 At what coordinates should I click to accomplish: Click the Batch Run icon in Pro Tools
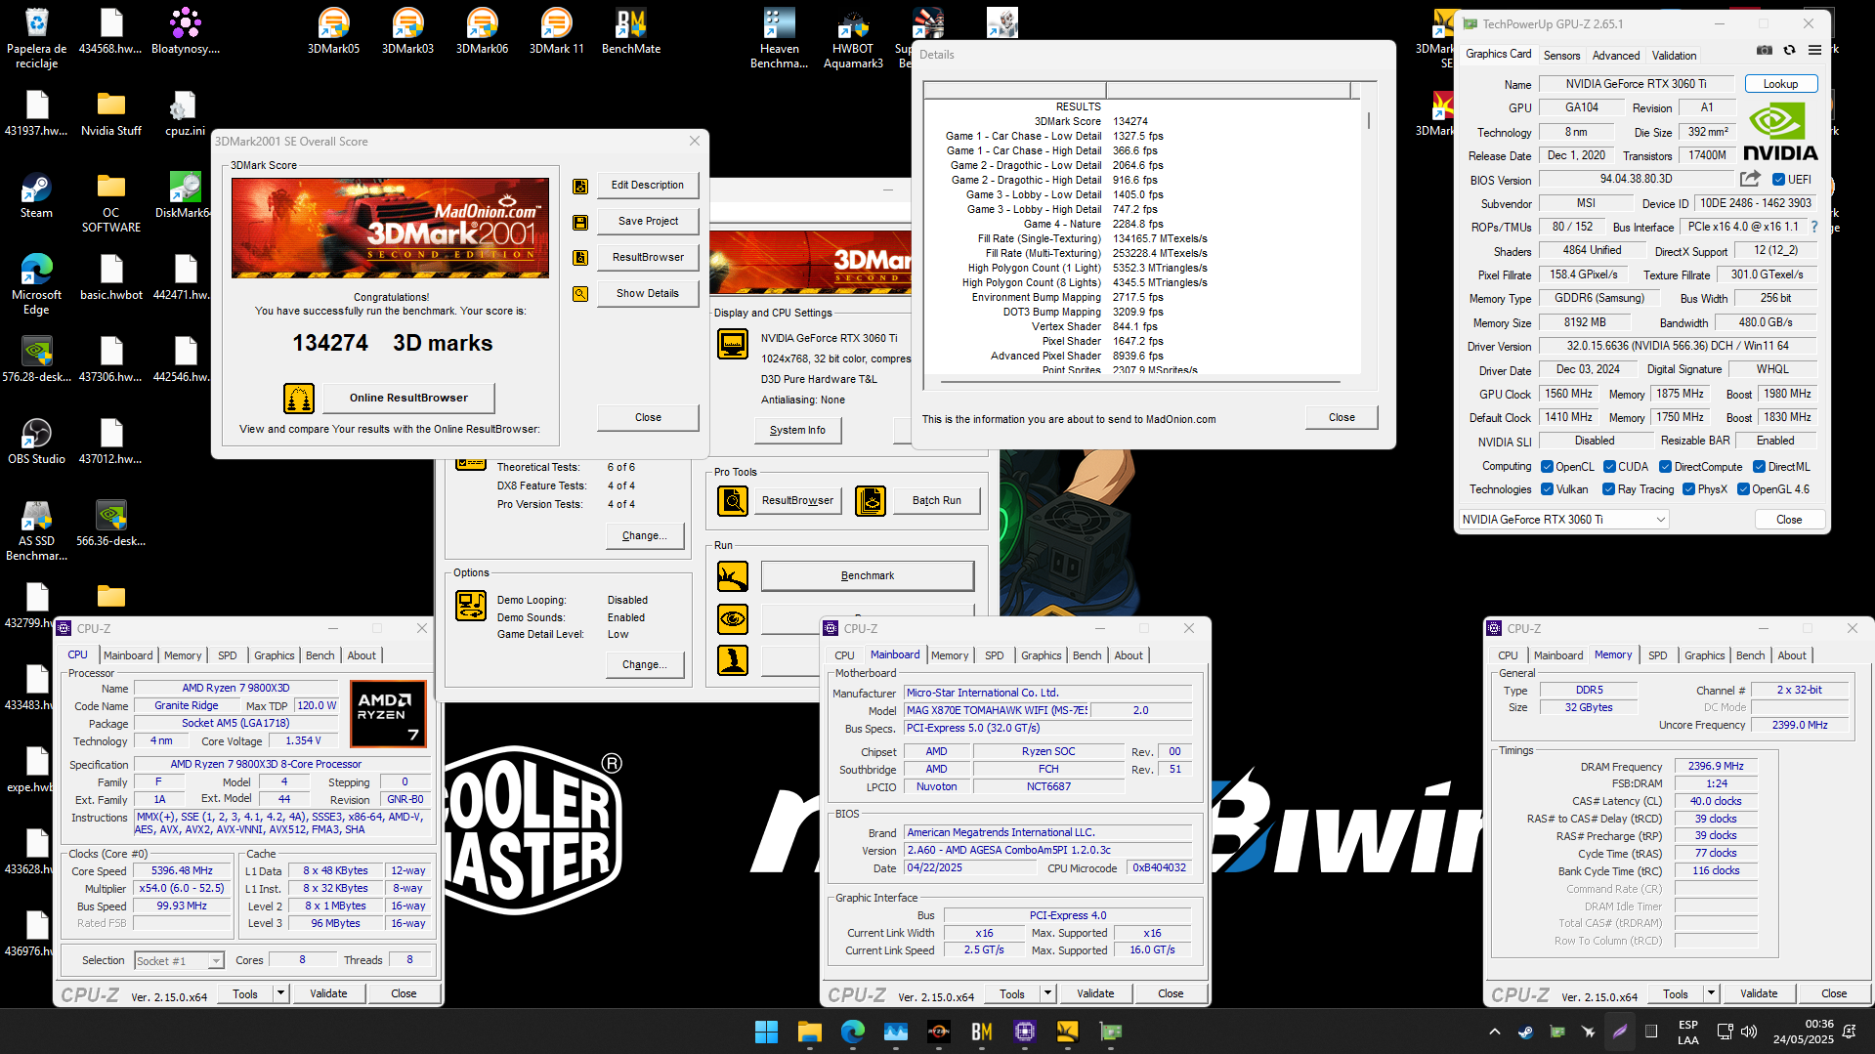(871, 500)
